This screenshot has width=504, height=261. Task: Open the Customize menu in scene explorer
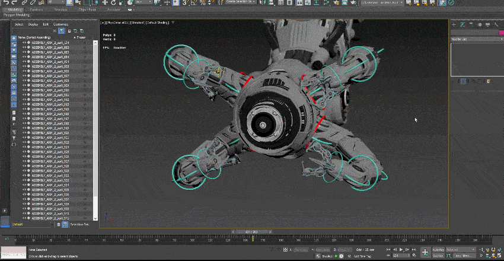tap(60, 24)
